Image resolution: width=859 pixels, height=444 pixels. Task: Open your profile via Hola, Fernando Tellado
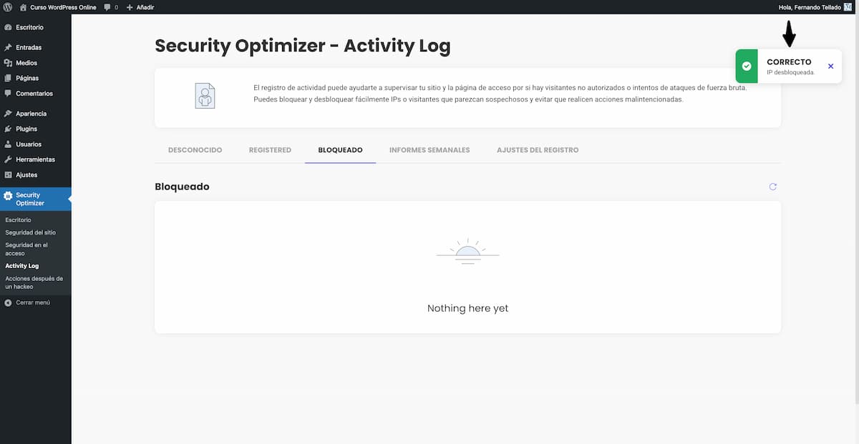pyautogui.click(x=808, y=6)
